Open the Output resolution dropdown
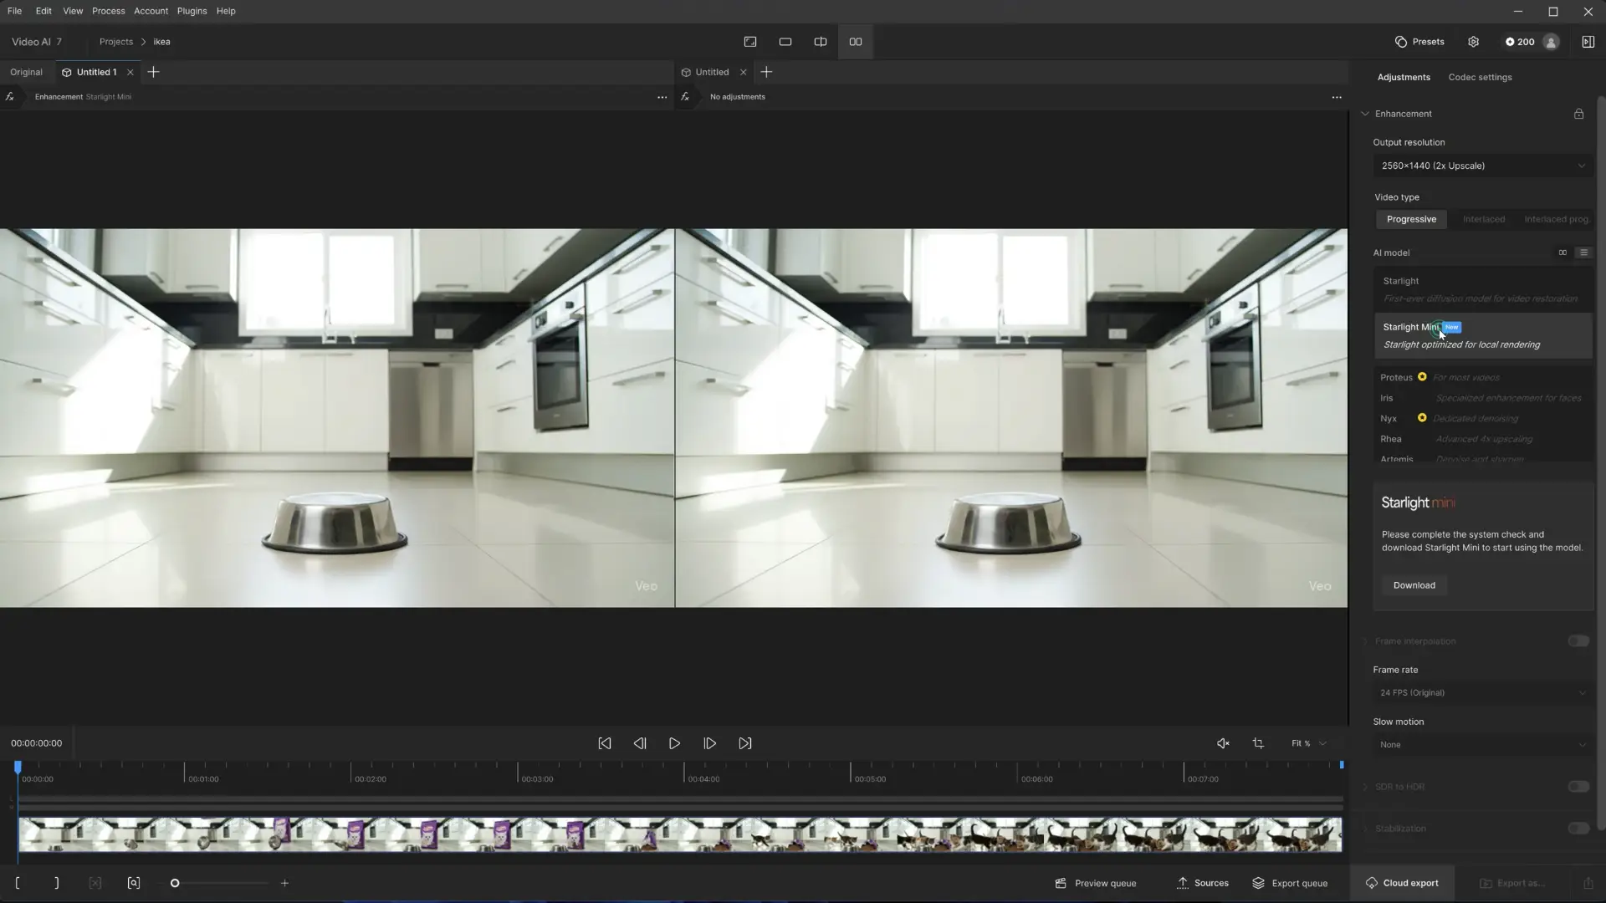This screenshot has width=1606, height=903. coord(1482,166)
